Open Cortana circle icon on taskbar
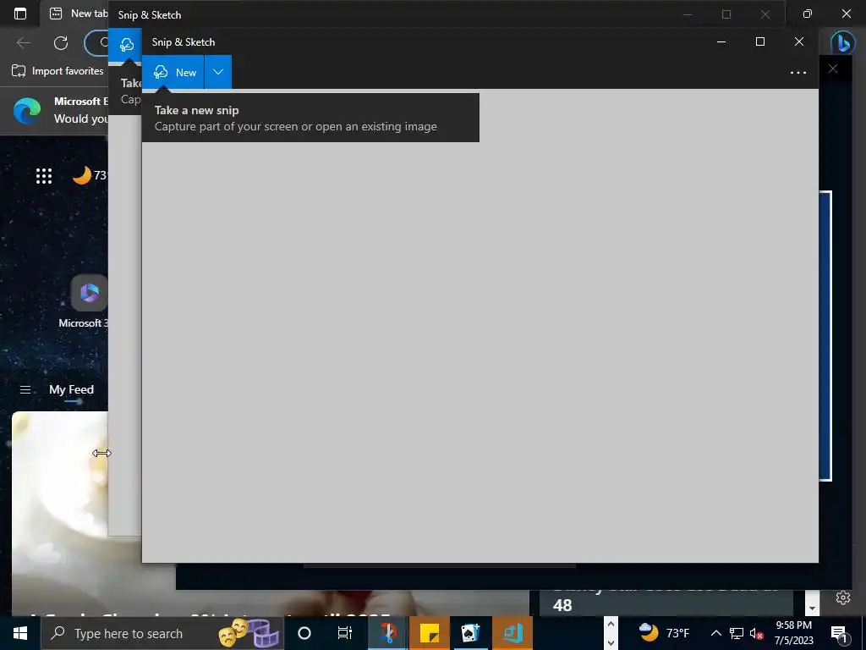The image size is (866, 650). [304, 633]
